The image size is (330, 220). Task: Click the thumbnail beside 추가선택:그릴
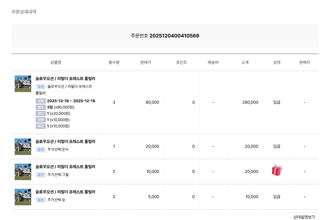pyautogui.click(x=23, y=172)
